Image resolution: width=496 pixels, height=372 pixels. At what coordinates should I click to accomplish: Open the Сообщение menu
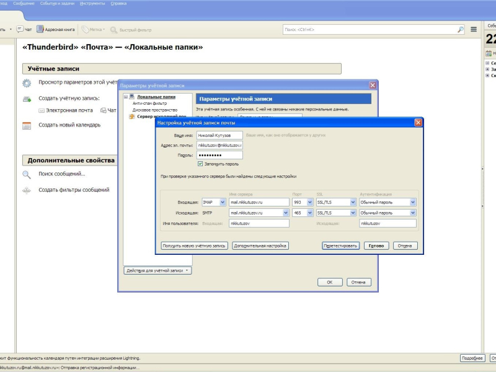pos(24,4)
